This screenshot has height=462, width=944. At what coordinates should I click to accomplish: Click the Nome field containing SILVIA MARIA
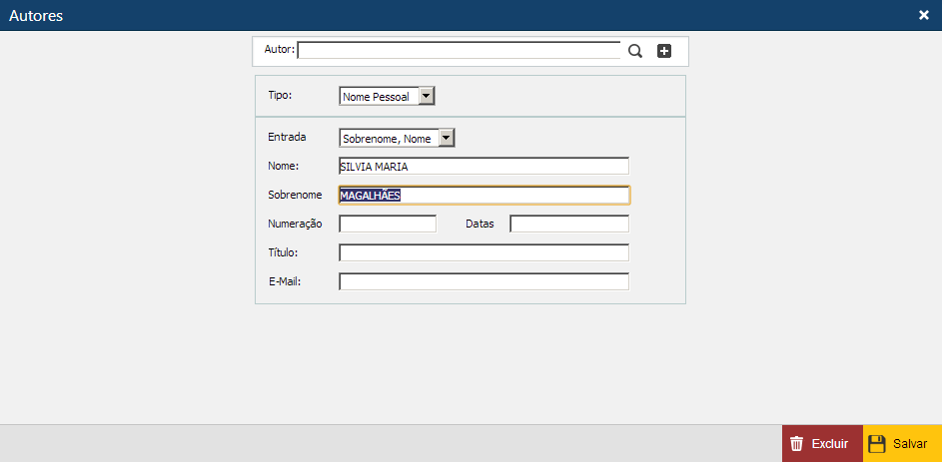point(483,167)
